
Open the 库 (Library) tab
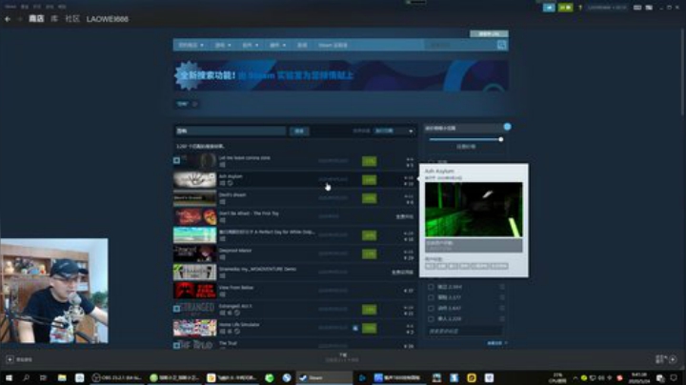[54, 19]
